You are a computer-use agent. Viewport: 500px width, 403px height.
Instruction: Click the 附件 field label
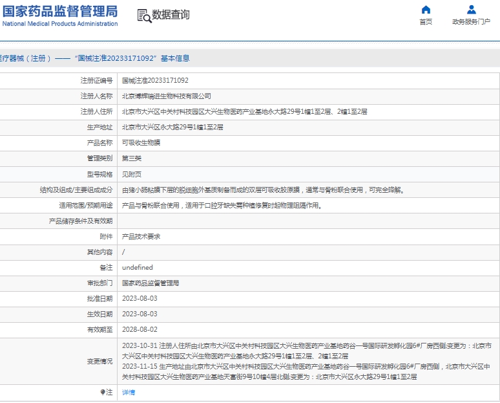click(106, 237)
